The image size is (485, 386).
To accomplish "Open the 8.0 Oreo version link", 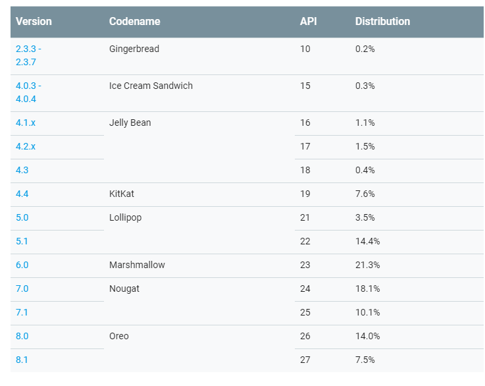I will [22, 336].
